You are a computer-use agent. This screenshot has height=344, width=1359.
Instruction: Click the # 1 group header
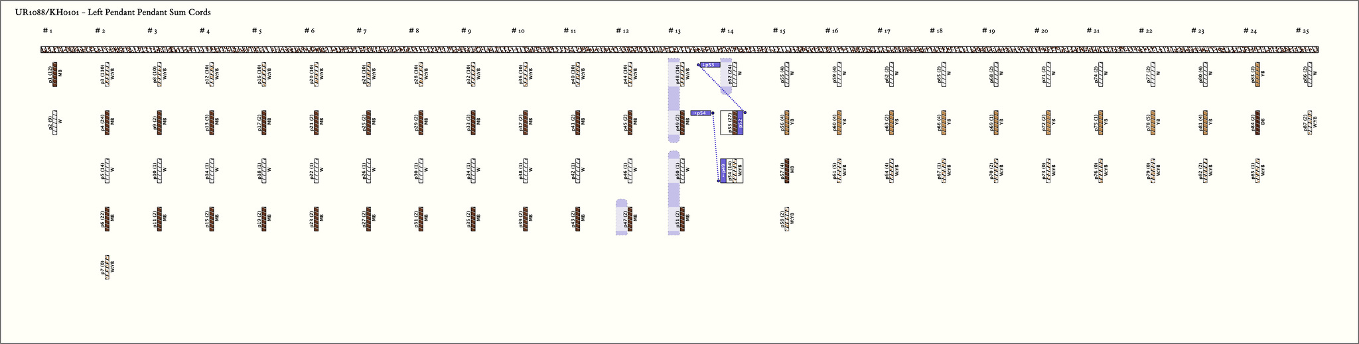tap(47, 31)
